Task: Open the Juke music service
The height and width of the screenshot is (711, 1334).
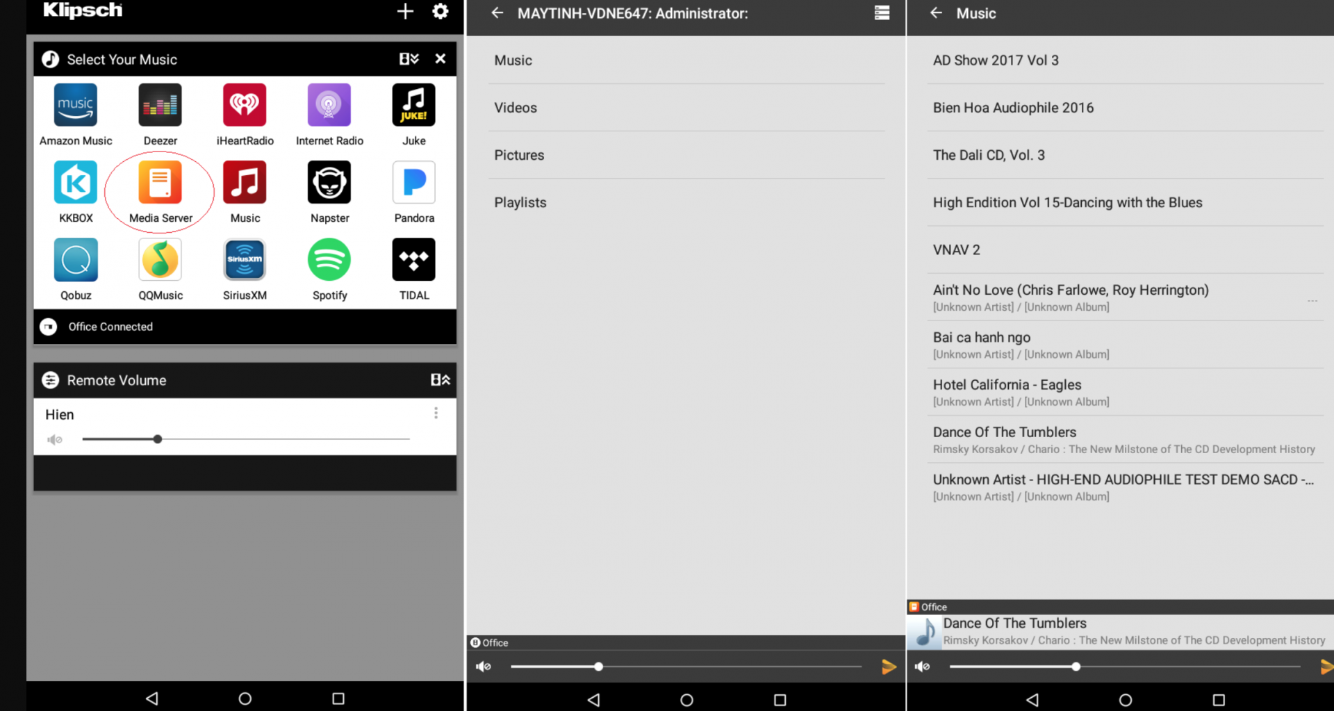Action: pos(414,105)
